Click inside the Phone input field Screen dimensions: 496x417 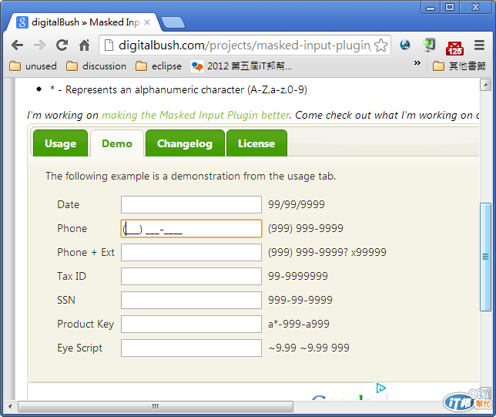pos(191,229)
